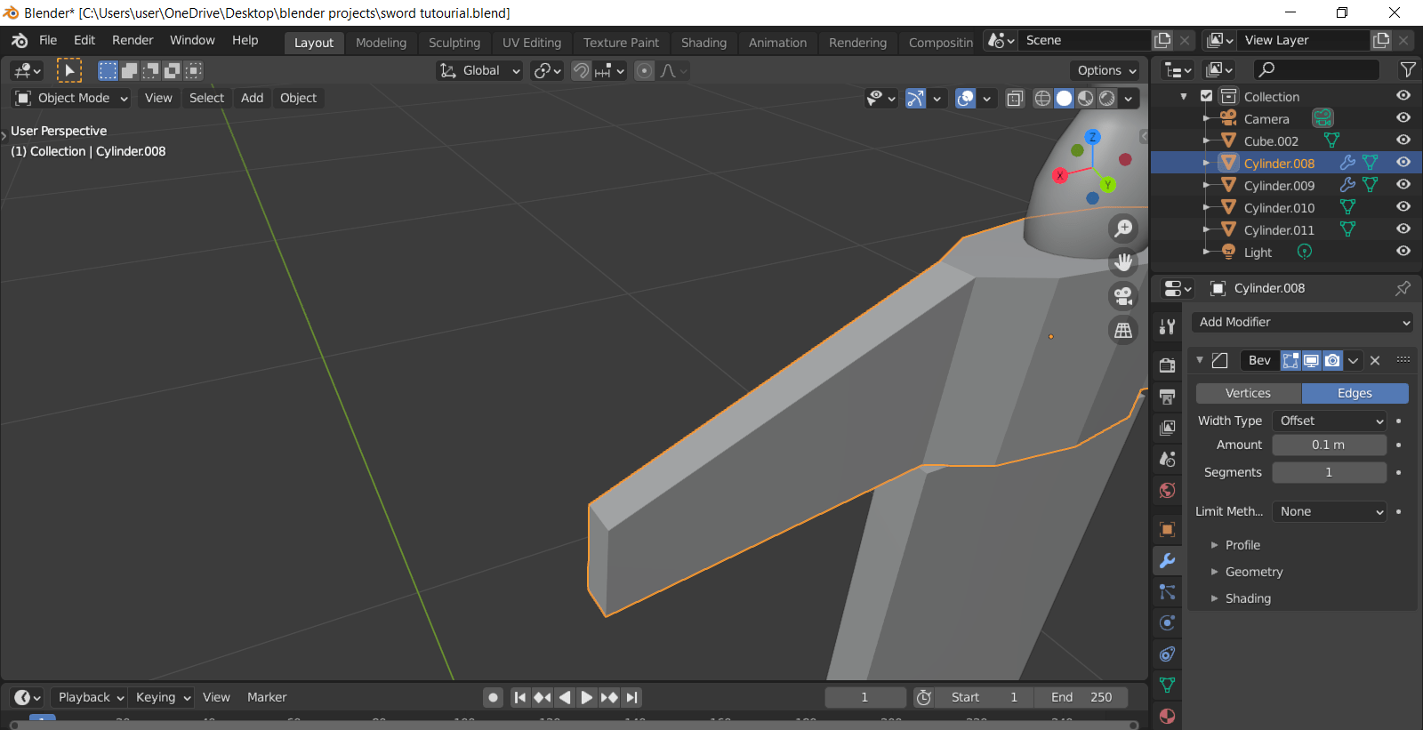Click the End frame 250 field
1423x730 pixels.
coord(1081,697)
